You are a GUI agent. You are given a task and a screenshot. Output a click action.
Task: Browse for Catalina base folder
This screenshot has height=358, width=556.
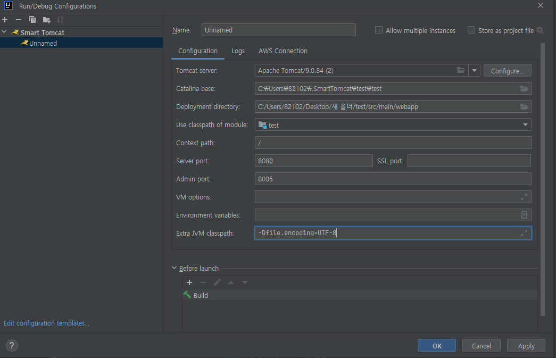click(524, 89)
